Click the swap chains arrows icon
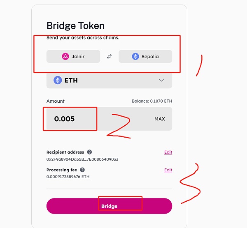247x228 pixels. click(x=109, y=57)
